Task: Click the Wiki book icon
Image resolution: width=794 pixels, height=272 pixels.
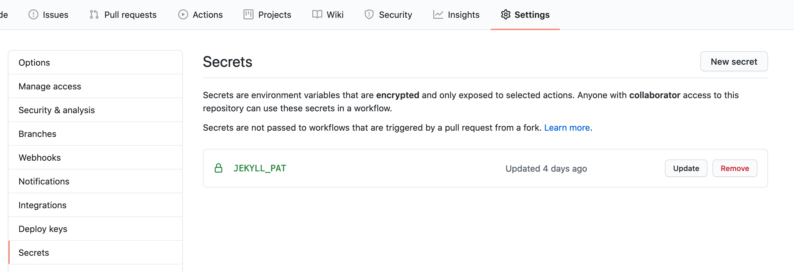Action: (x=317, y=15)
